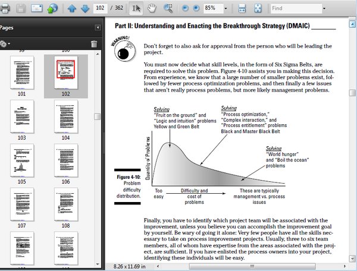
Task: Collapse the Pages panel with arrow button
Action: click(x=98, y=27)
